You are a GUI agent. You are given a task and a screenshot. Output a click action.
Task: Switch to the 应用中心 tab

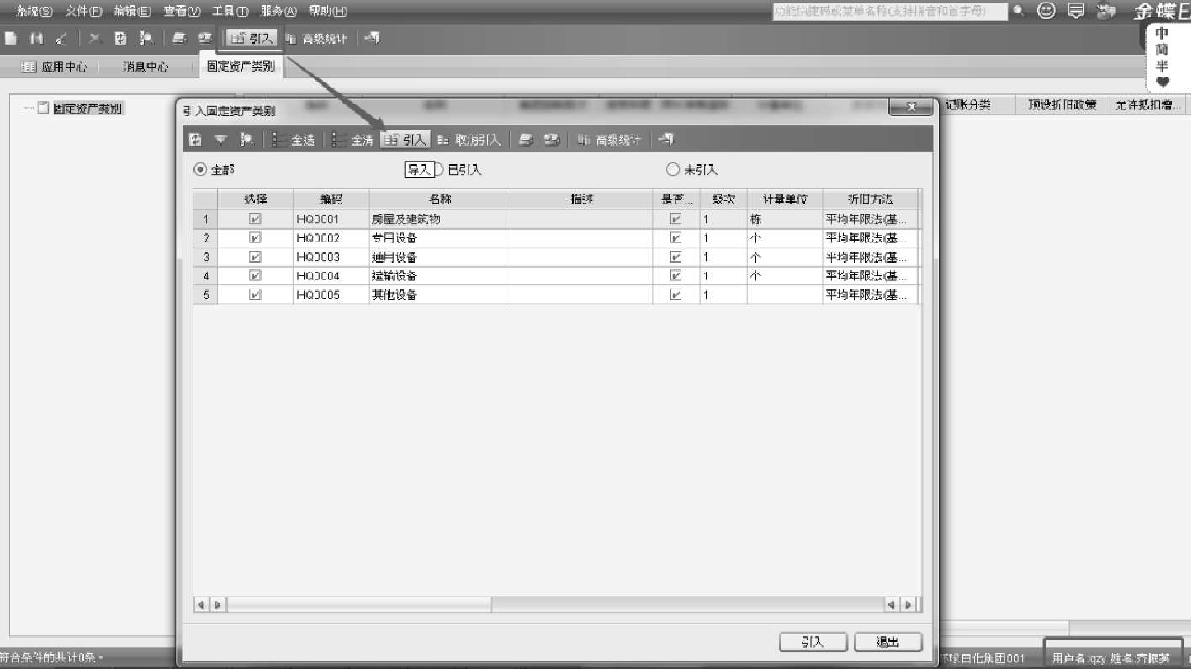click(x=55, y=66)
